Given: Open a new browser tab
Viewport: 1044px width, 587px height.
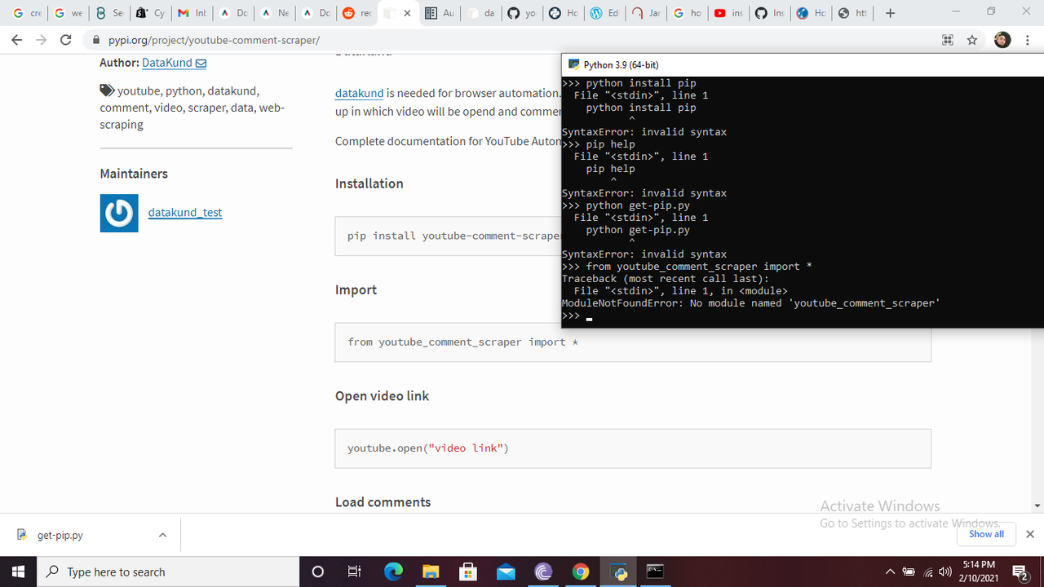Looking at the screenshot, I should pyautogui.click(x=890, y=13).
